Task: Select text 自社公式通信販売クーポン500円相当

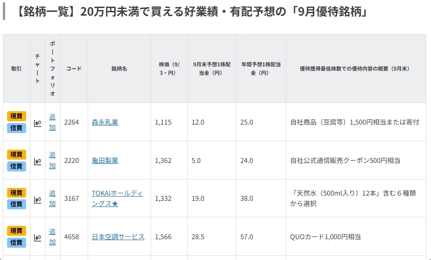Action: [x=345, y=161]
